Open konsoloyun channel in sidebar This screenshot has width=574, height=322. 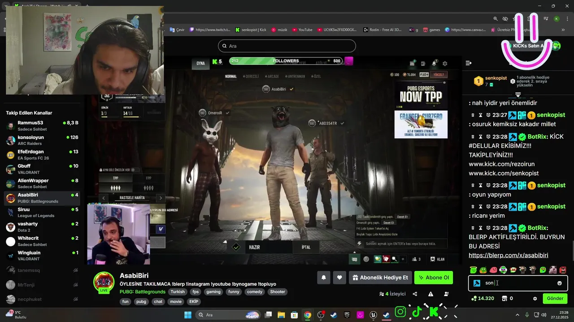click(x=42, y=140)
